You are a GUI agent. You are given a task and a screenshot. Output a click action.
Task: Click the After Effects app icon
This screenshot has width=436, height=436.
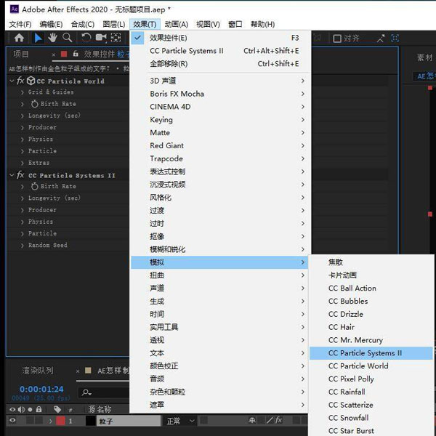[x=15, y=9]
